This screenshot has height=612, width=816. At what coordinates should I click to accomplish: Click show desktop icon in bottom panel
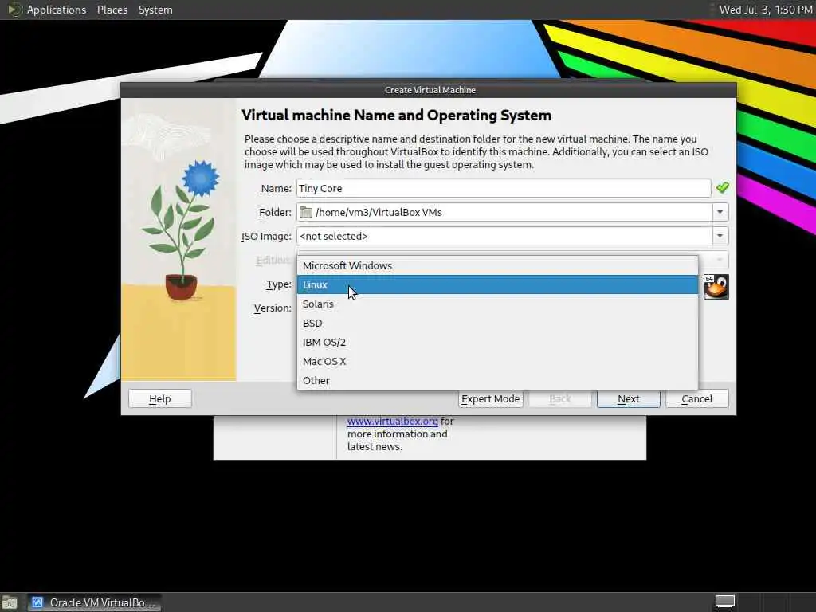tap(10, 602)
